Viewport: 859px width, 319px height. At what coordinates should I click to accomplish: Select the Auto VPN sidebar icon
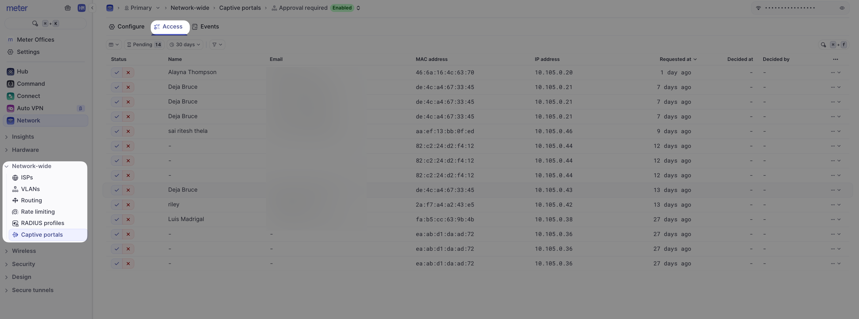pos(10,108)
